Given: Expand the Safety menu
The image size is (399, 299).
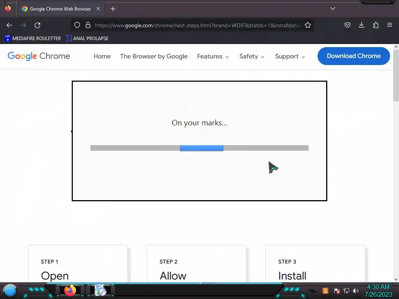Looking at the screenshot, I should tap(252, 56).
